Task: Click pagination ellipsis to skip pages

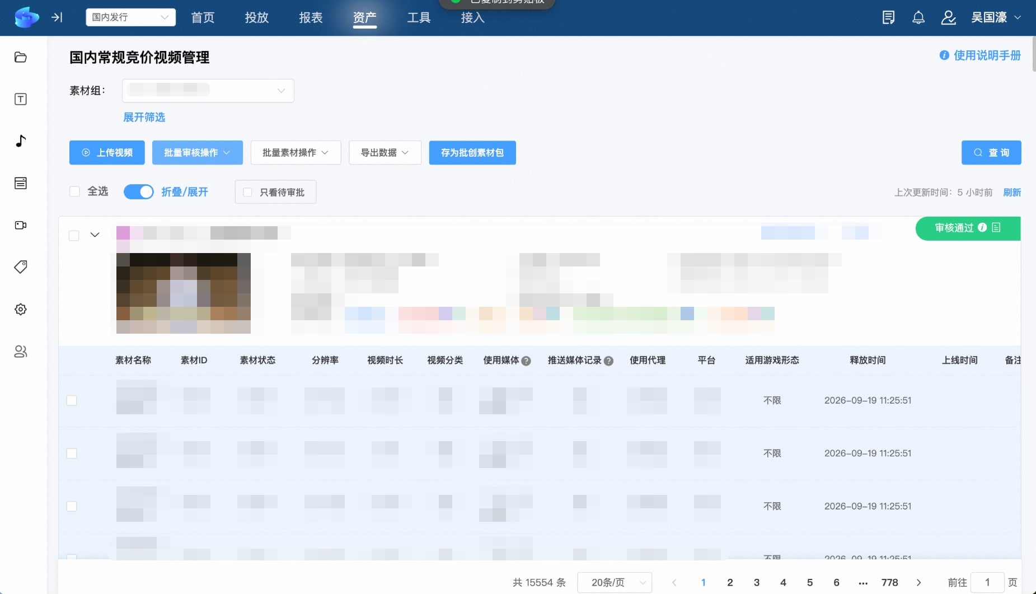Action: (863, 583)
